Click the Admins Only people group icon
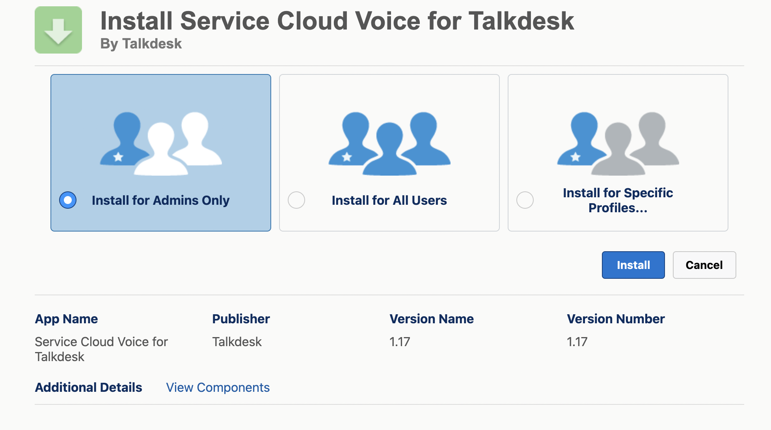The image size is (771, 430). [161, 143]
